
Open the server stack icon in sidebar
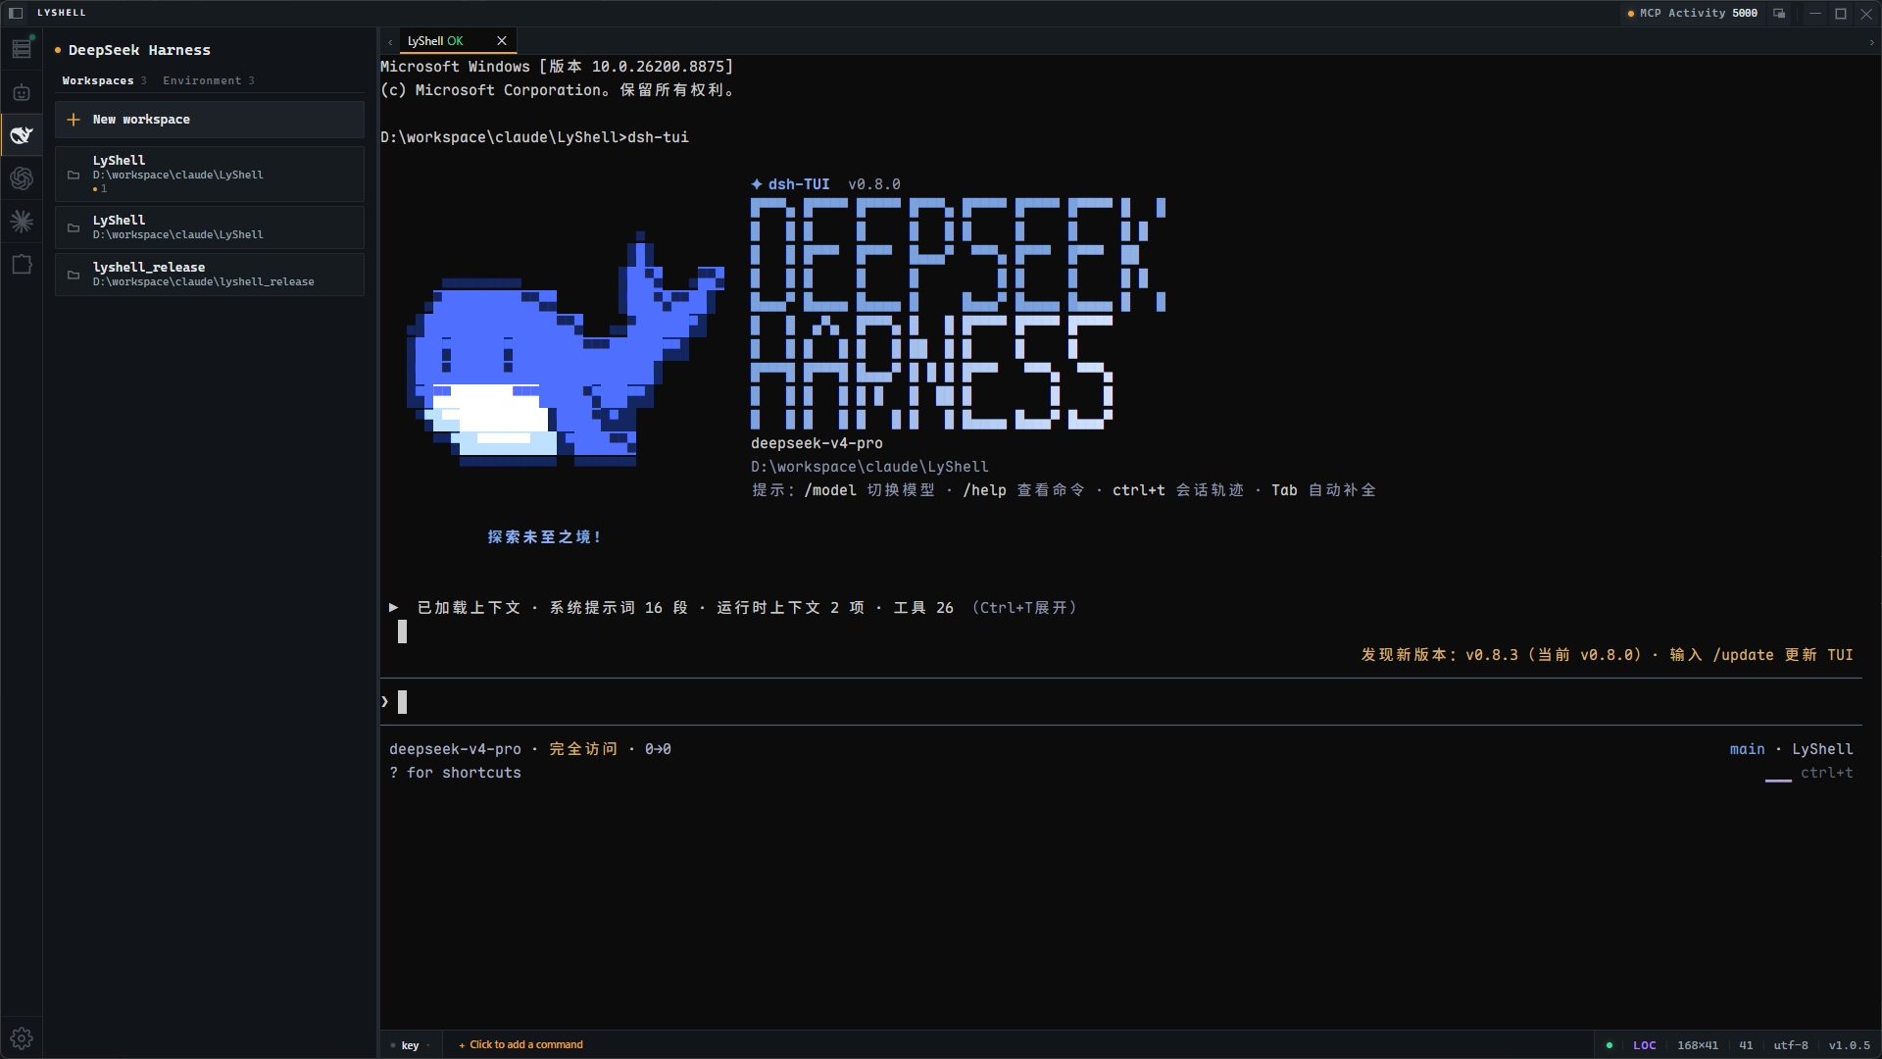(22, 49)
